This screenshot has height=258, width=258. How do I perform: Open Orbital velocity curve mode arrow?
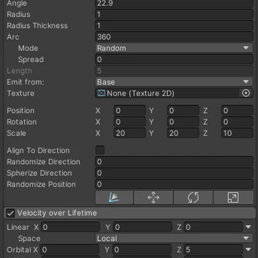[248, 249]
